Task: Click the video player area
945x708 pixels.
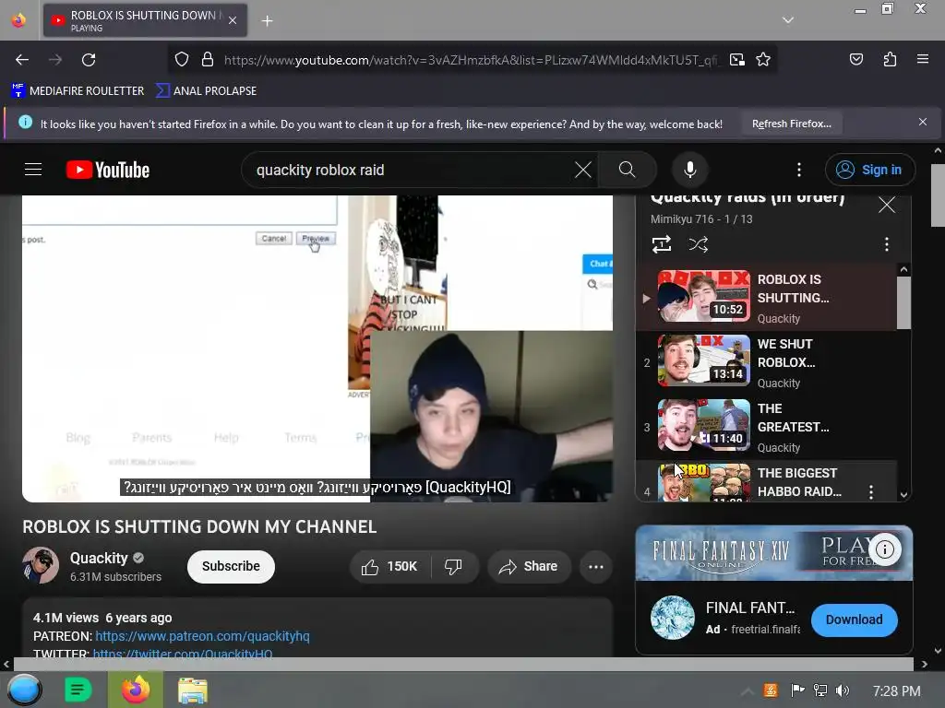Action: click(317, 348)
